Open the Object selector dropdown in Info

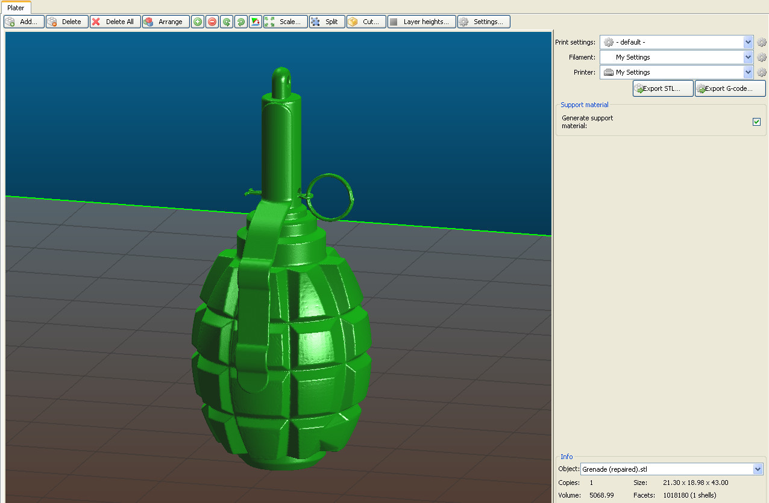click(758, 469)
